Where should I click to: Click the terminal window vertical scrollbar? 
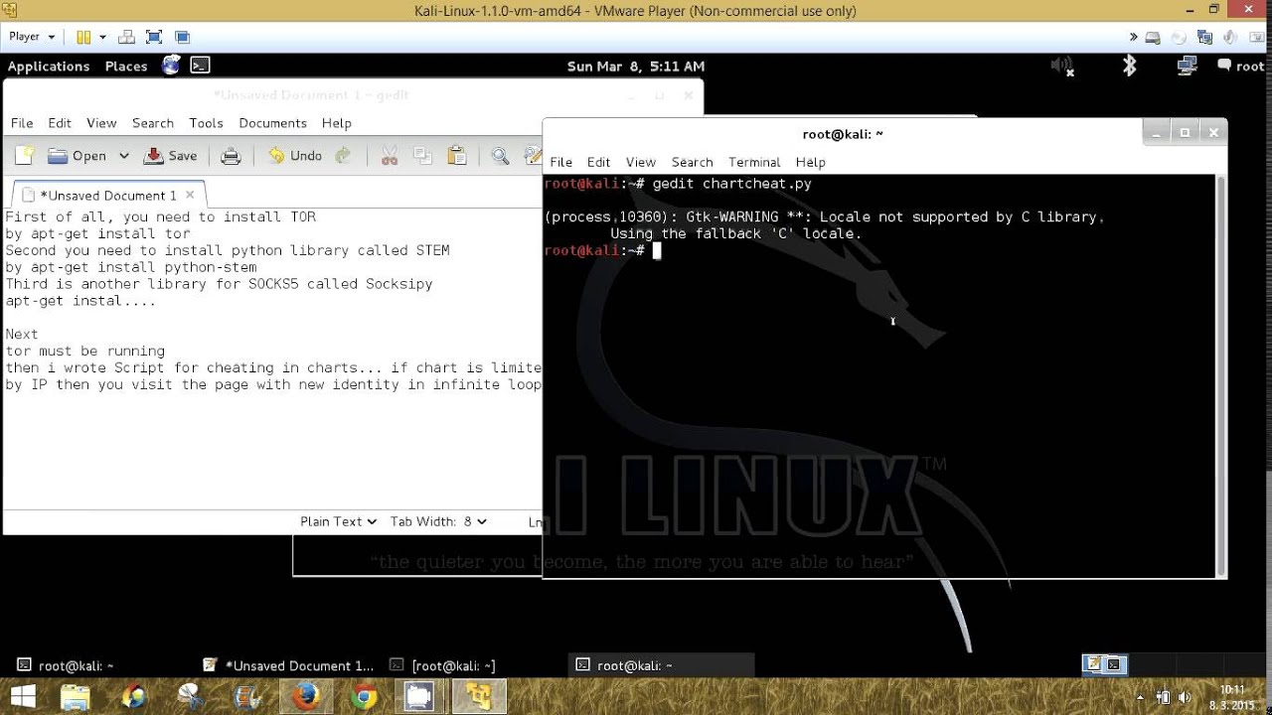[1221, 375]
